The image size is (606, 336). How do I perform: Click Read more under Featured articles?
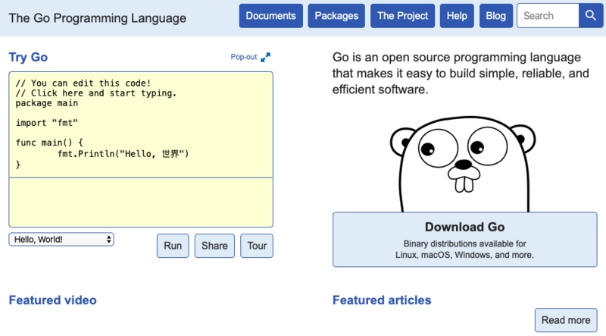point(566,320)
